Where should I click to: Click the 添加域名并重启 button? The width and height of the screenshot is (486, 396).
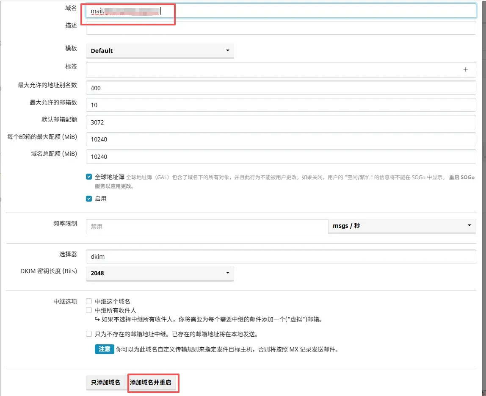(153, 382)
